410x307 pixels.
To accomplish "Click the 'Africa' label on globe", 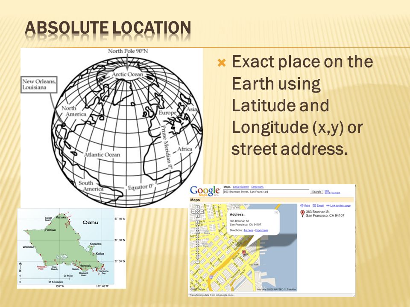I will tap(184, 149).
